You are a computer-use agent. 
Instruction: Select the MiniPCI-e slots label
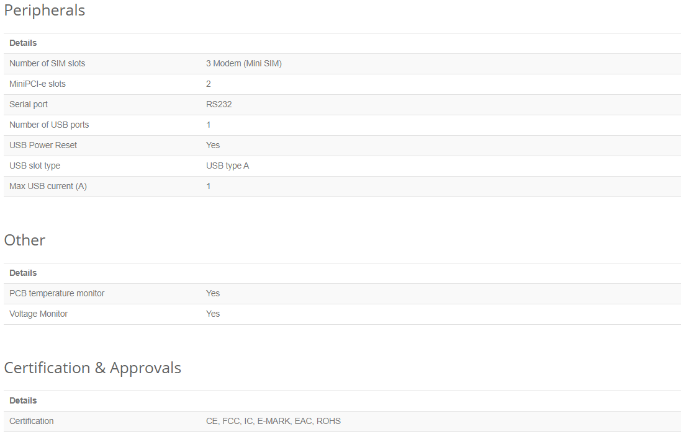[x=37, y=84]
